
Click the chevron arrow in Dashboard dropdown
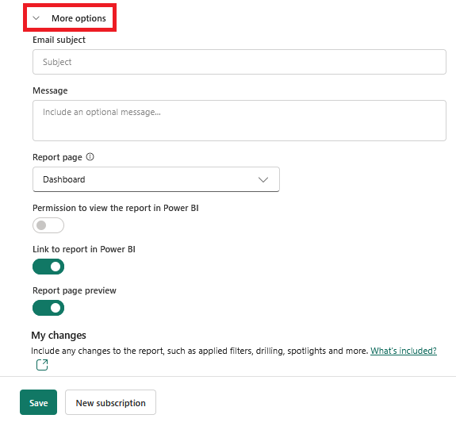click(x=263, y=179)
